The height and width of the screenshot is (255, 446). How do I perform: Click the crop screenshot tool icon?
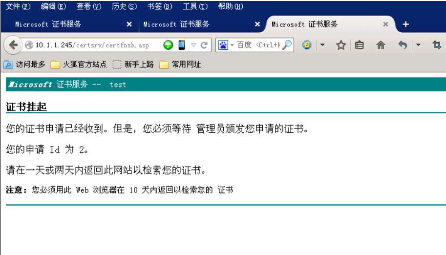437,45
